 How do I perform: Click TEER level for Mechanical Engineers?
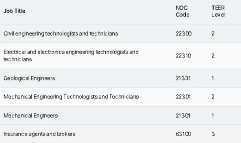click(213, 116)
